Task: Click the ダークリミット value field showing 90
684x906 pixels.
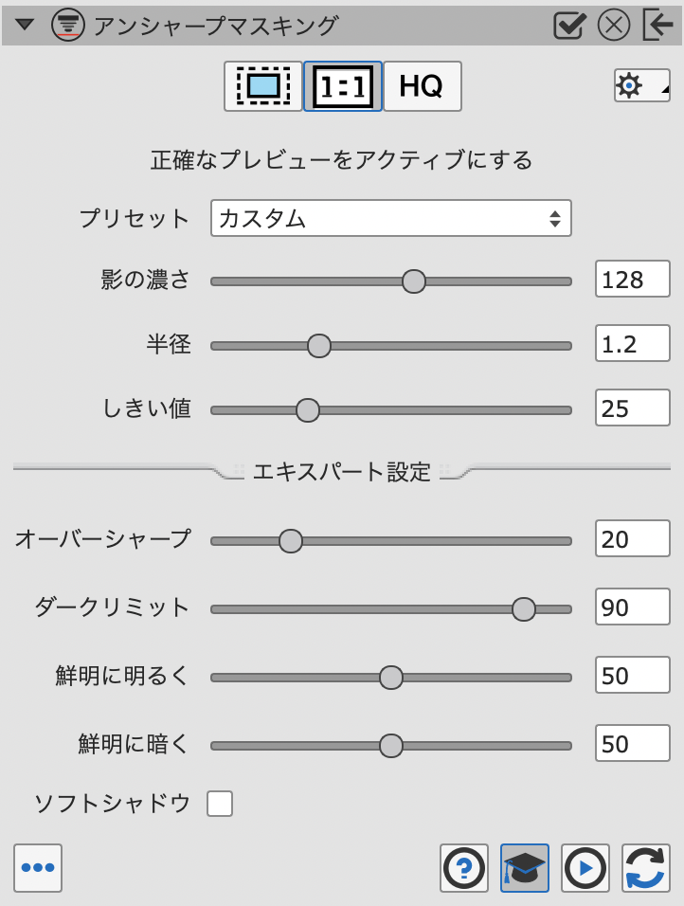Action: coord(633,607)
